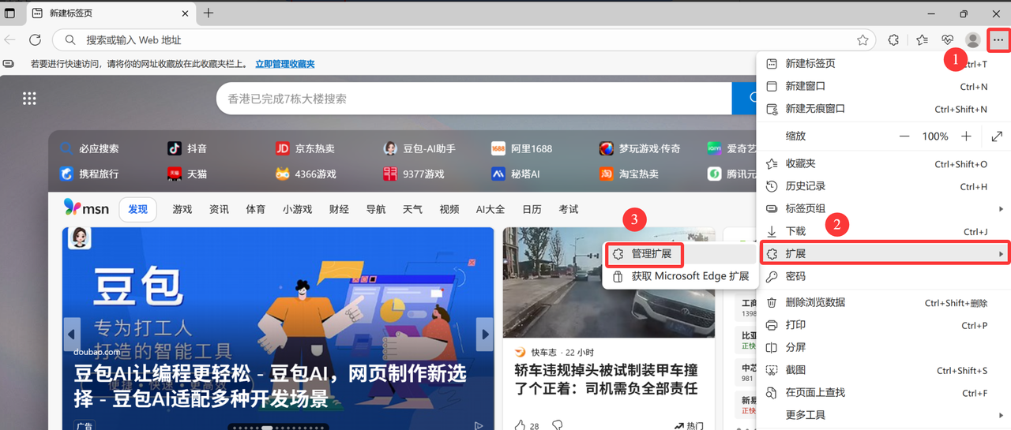Open the app launcher grid icon
Screen dimensions: 1011x430
(x=29, y=98)
